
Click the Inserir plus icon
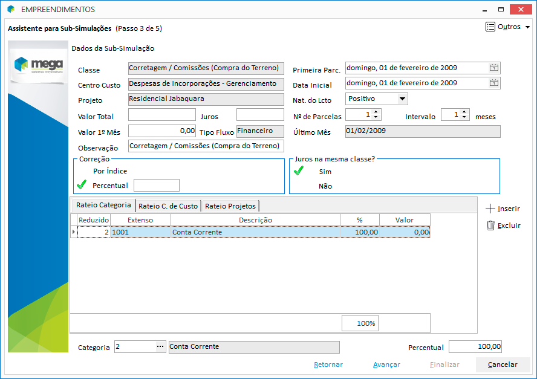(490, 209)
